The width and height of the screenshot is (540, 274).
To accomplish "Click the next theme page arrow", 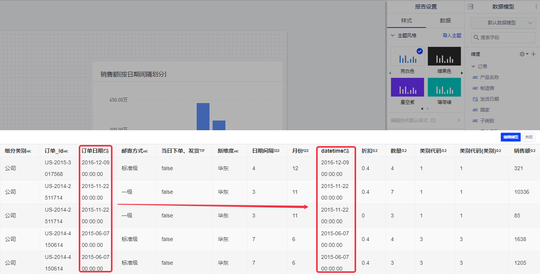I will tap(462, 73).
